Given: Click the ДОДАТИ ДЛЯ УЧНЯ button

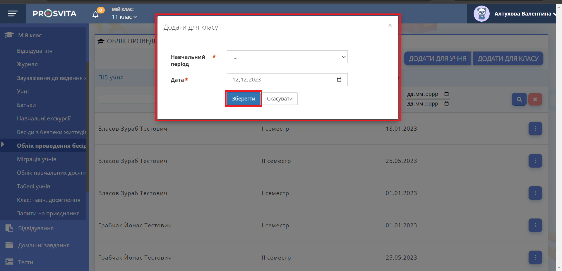Looking at the screenshot, I should tap(437, 59).
